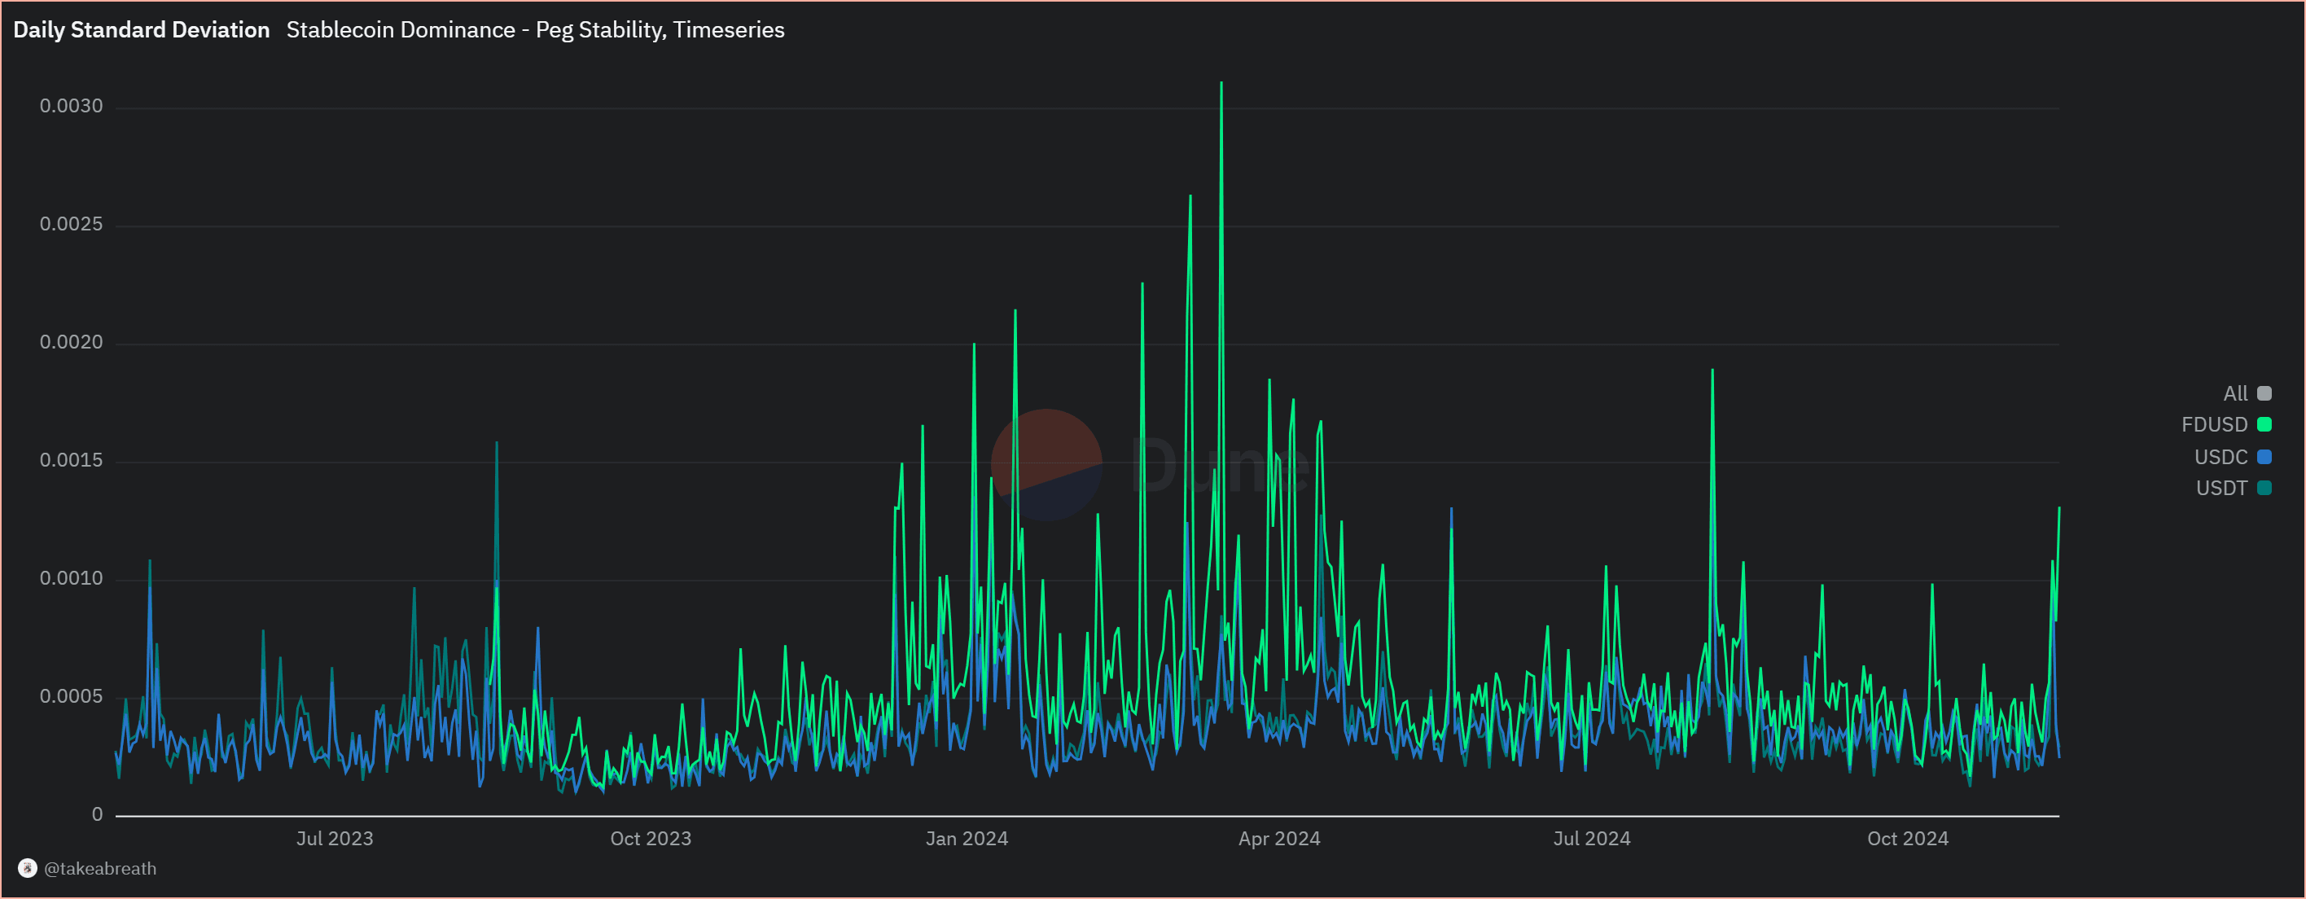Click the Dune watermark logo circle

pyautogui.click(x=1046, y=465)
